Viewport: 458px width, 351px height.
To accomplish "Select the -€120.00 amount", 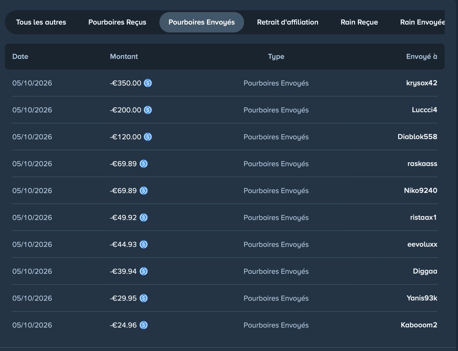I will click(126, 137).
